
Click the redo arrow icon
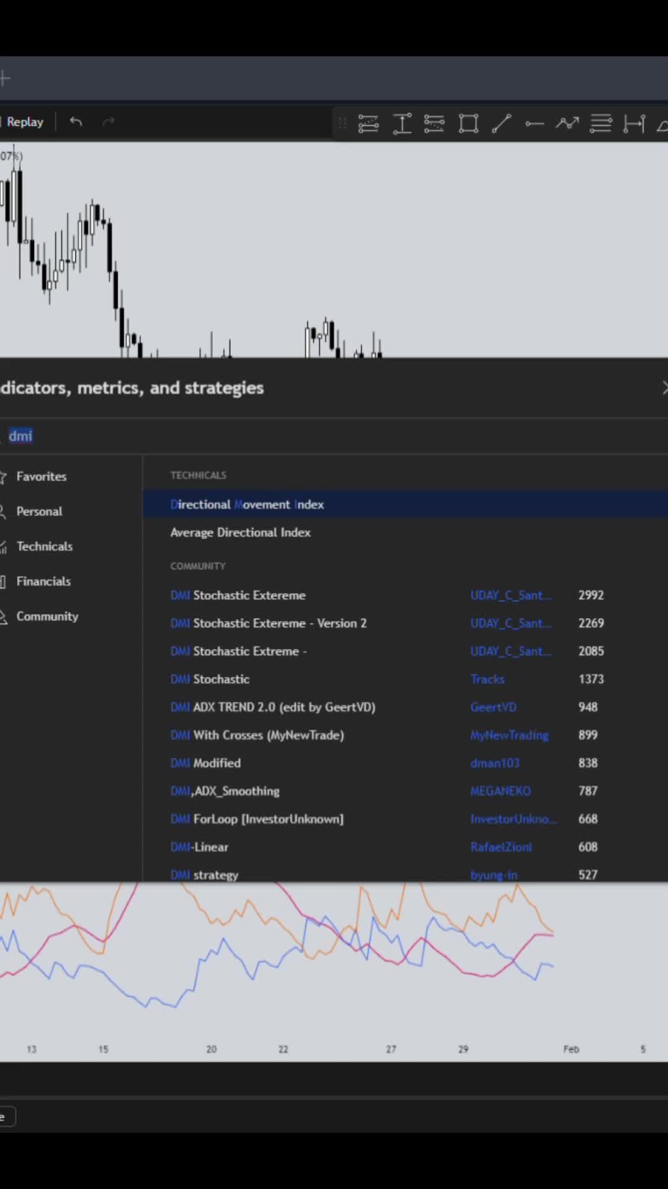click(x=109, y=122)
